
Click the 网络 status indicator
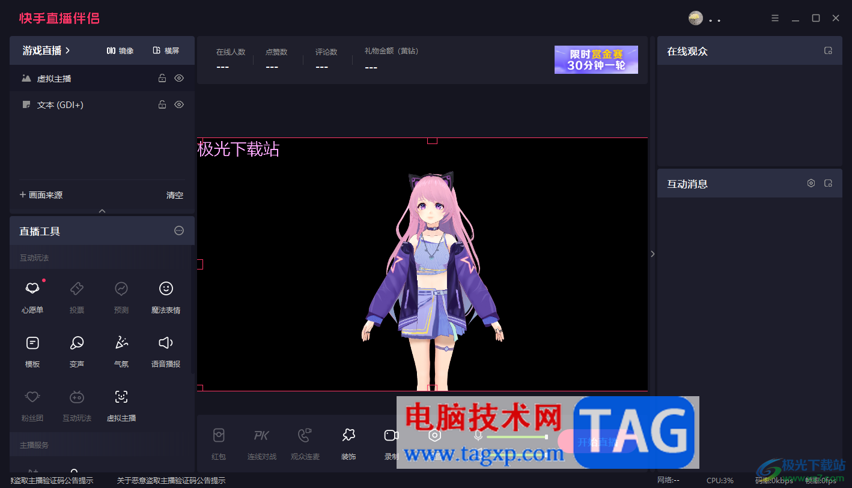pyautogui.click(x=668, y=480)
